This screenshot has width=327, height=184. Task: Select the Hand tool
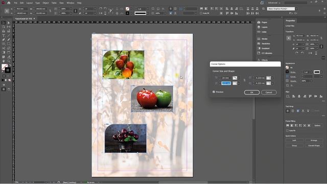(x=4, y=61)
